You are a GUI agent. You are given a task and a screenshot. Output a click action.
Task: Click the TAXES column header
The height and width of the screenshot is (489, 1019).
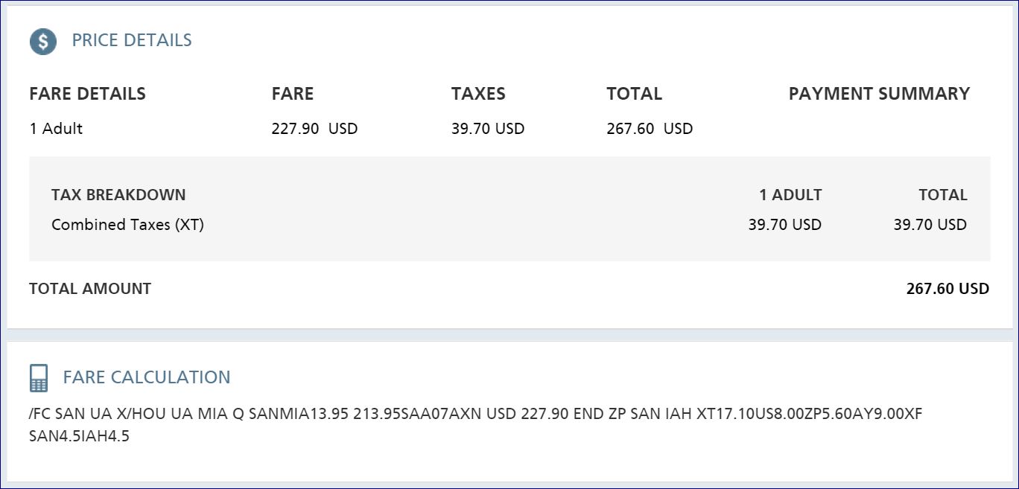[x=478, y=94]
